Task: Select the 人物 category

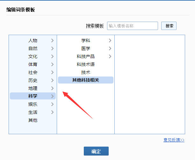Action: (x=33, y=40)
